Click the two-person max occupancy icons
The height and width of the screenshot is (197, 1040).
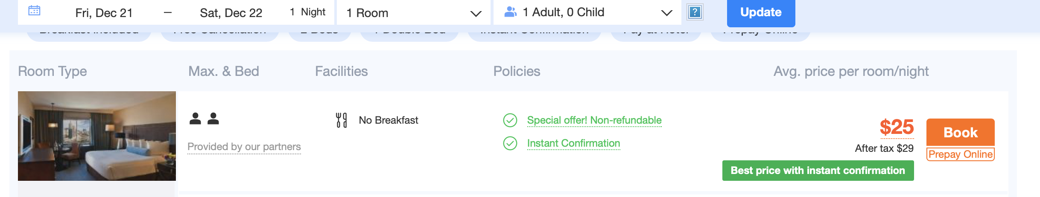coord(204,119)
